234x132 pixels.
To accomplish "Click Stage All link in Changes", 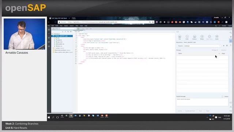I will tap(215, 50).
